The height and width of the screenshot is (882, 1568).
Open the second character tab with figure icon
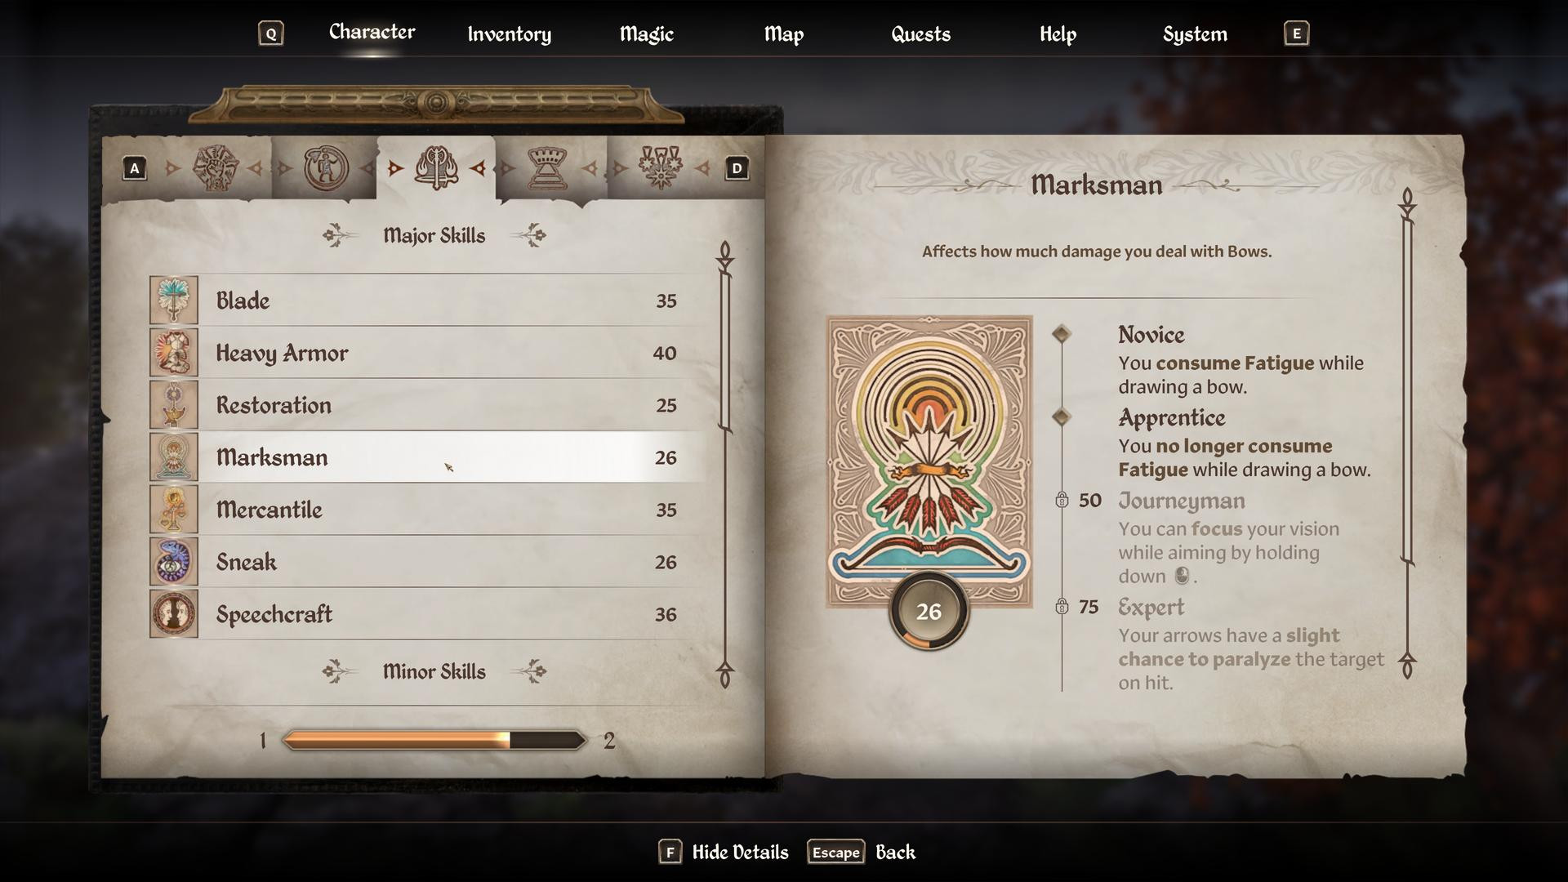coord(326,168)
